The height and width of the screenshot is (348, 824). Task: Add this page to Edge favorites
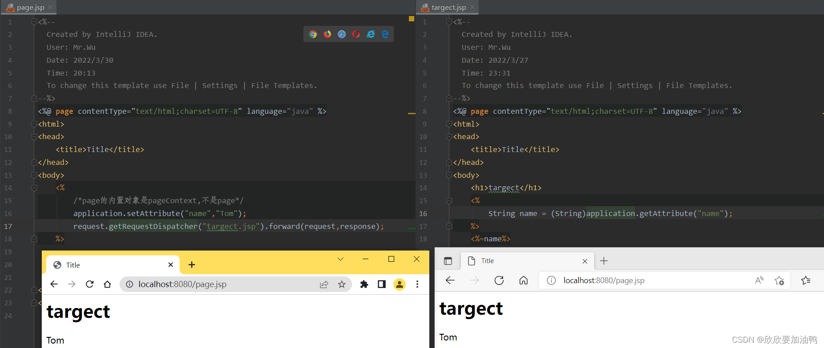pyautogui.click(x=779, y=280)
